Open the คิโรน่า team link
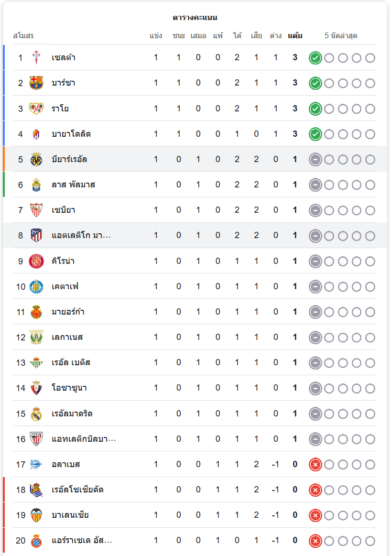The image size is (391, 556). pyautogui.click(x=63, y=261)
